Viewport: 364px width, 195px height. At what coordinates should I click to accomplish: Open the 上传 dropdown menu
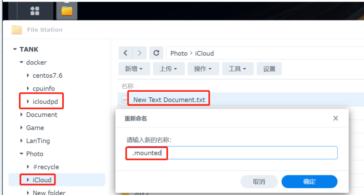(169, 69)
